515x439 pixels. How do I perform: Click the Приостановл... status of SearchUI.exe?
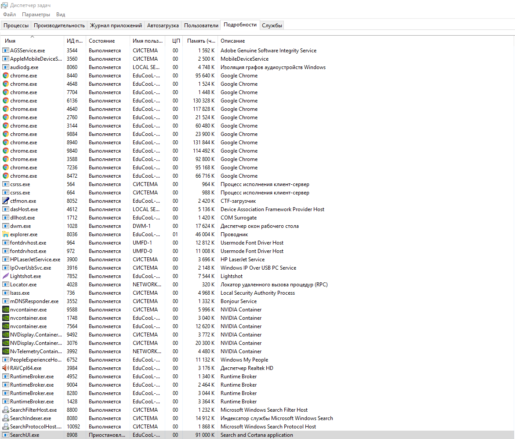(107, 435)
